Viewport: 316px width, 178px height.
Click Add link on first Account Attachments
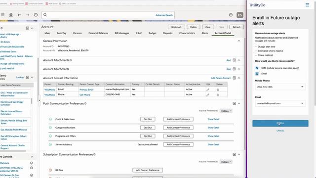[228, 60]
